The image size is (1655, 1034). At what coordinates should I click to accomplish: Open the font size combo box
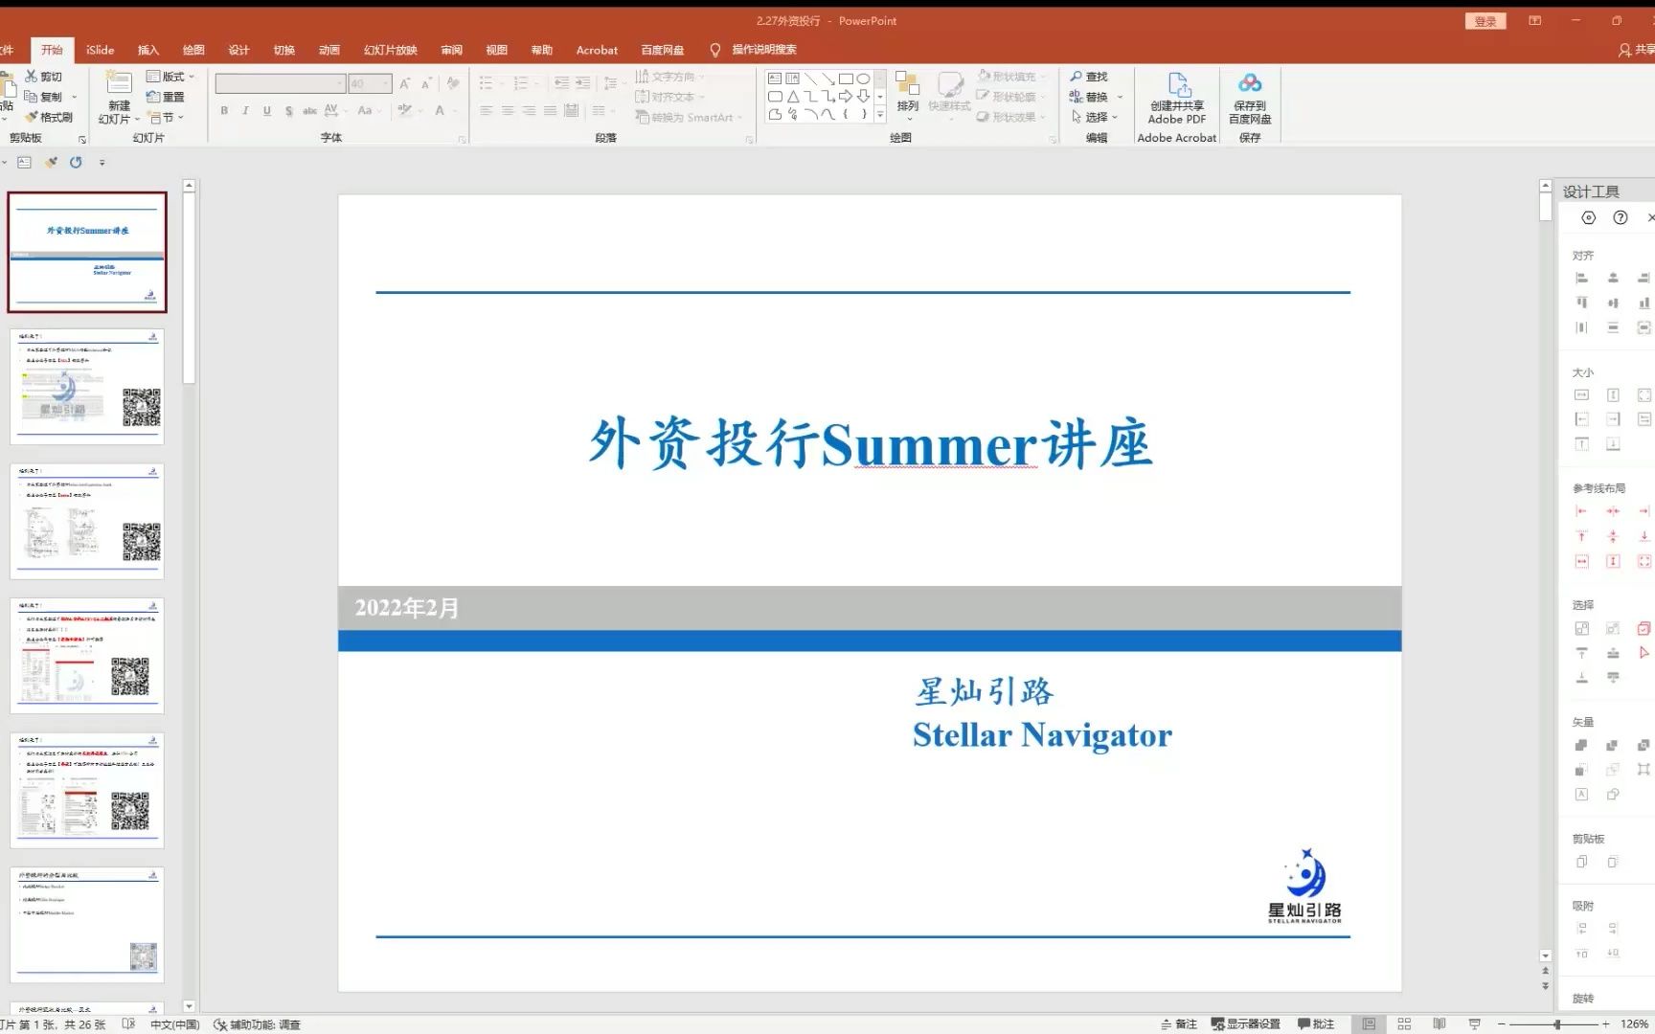370,83
